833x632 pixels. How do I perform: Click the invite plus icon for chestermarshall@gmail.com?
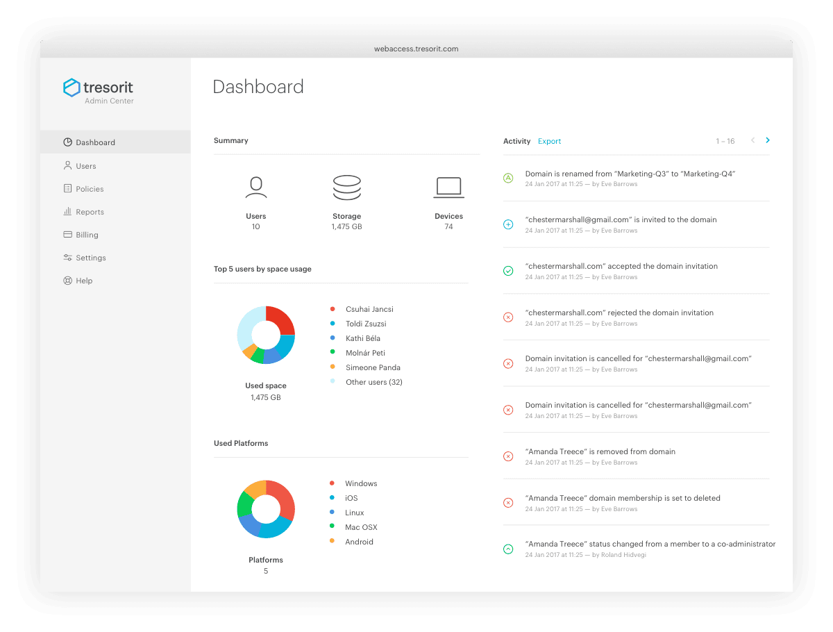[x=507, y=224]
